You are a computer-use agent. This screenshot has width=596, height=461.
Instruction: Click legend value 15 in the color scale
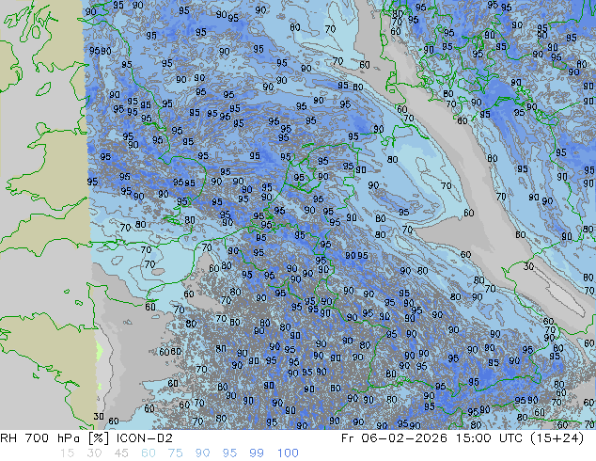[67, 453]
